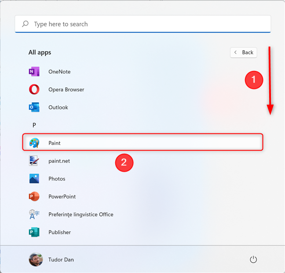This screenshot has height=273, width=285.
Task: Jump to letters via the P header
Action: point(34,125)
